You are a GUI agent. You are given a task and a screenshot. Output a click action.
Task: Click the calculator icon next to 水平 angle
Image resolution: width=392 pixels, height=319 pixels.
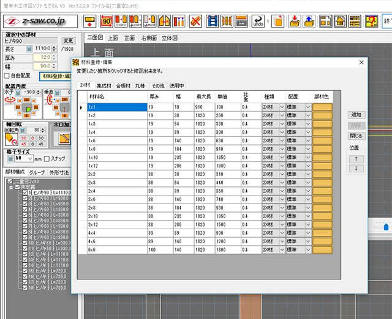(18, 92)
